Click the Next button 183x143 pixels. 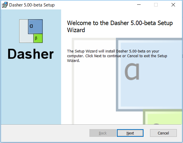click(x=130, y=133)
